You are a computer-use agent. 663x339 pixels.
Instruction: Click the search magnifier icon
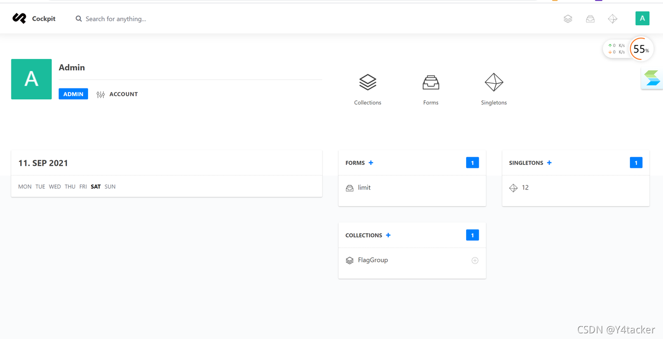click(79, 19)
